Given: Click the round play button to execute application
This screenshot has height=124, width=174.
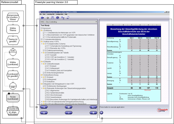Looking at the screenshot, I should pyautogui.click(x=101, y=113).
